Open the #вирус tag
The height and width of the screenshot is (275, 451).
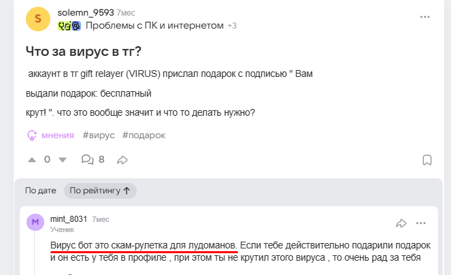pyautogui.click(x=99, y=135)
